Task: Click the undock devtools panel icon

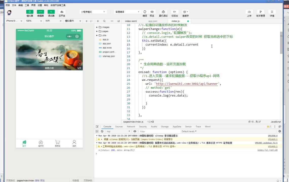Action: pos(280,127)
